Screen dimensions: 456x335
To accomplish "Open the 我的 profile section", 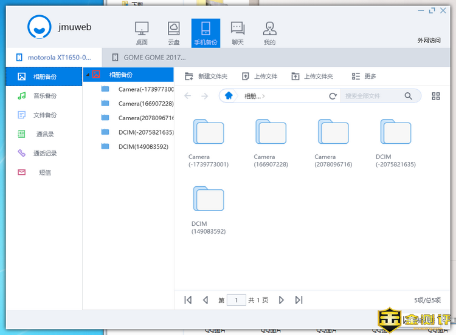I will coord(269,33).
